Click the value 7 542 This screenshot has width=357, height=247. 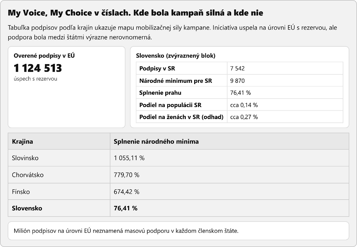pyautogui.click(x=237, y=68)
